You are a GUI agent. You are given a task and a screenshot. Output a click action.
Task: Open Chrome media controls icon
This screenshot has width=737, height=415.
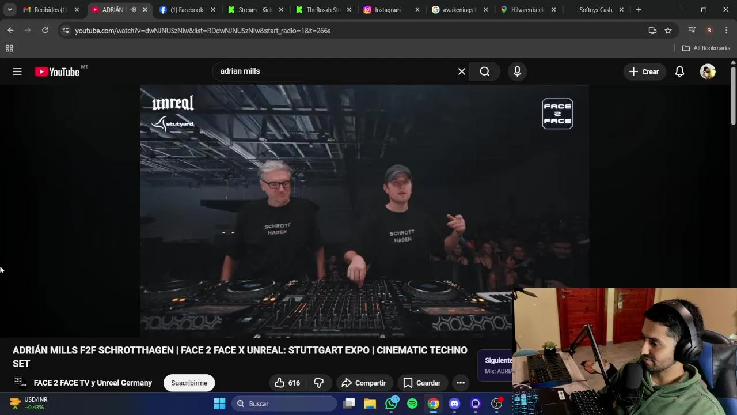[692, 31]
